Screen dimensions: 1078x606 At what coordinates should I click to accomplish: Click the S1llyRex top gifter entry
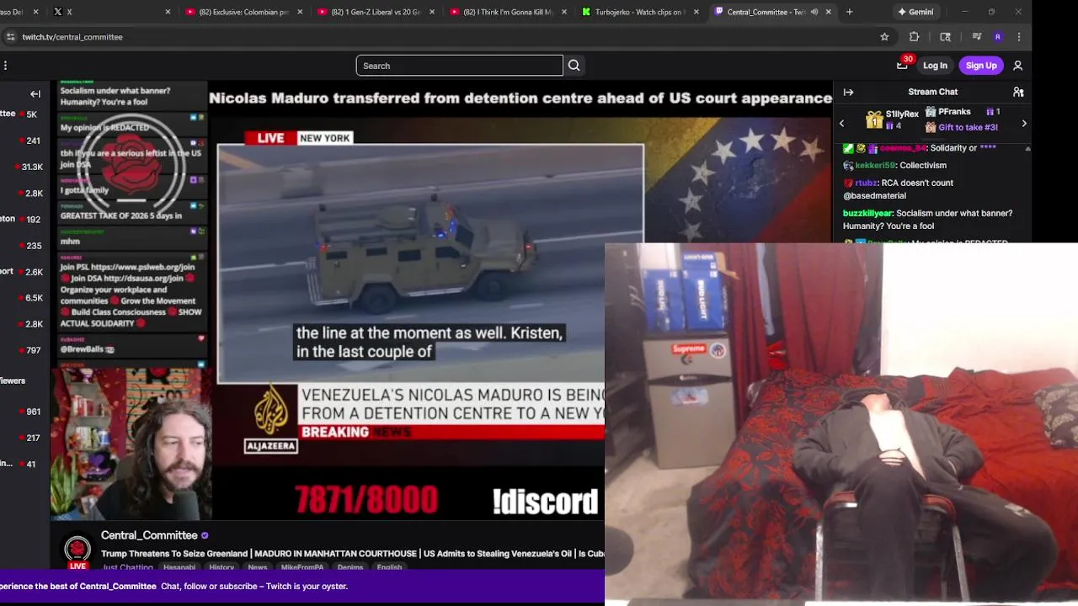891,120
